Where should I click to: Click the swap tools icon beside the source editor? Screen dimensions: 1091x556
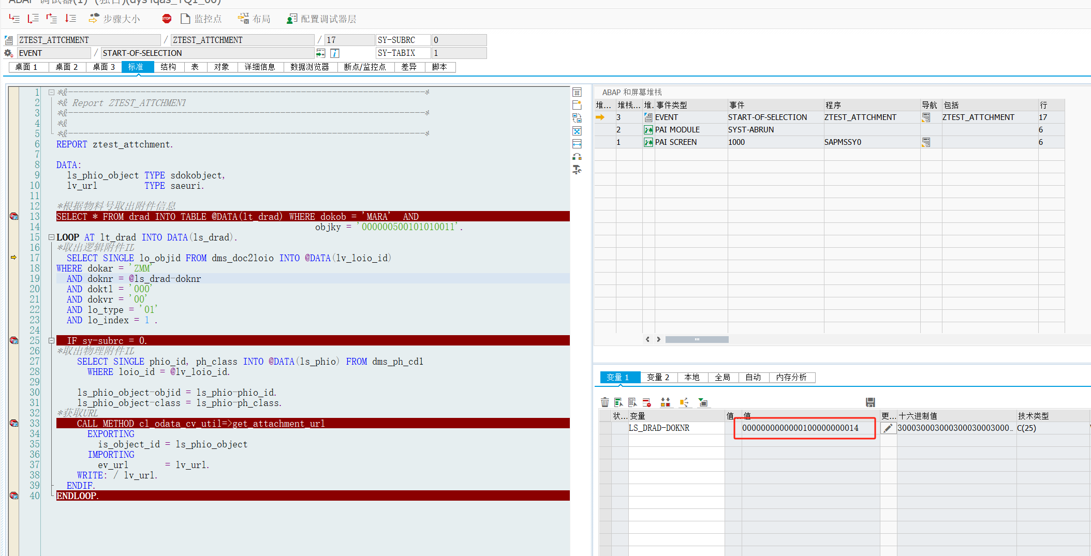tap(577, 118)
